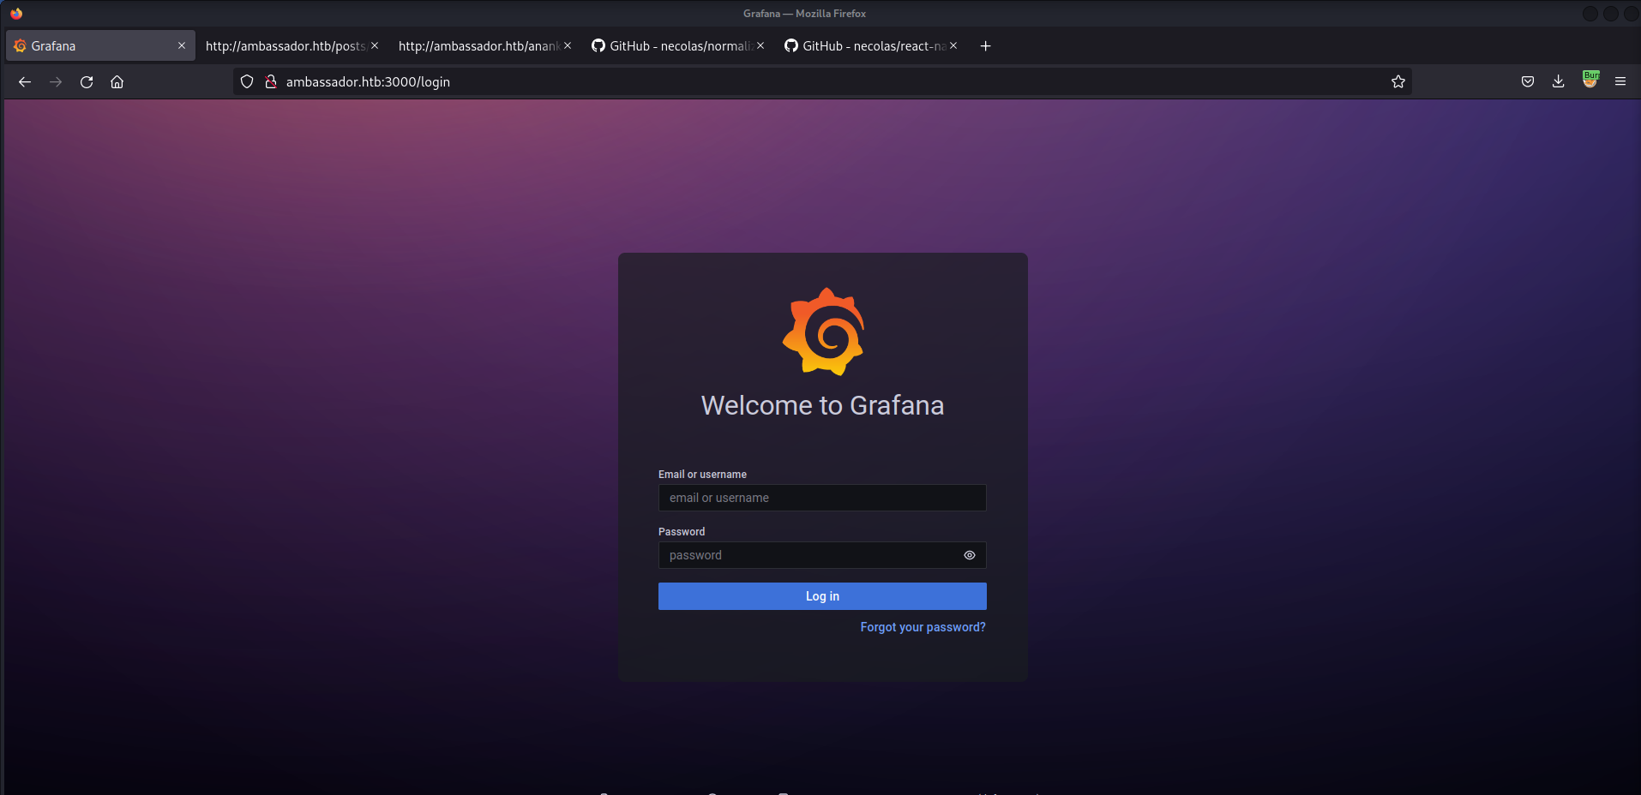Go back to the previous page

coord(25,82)
